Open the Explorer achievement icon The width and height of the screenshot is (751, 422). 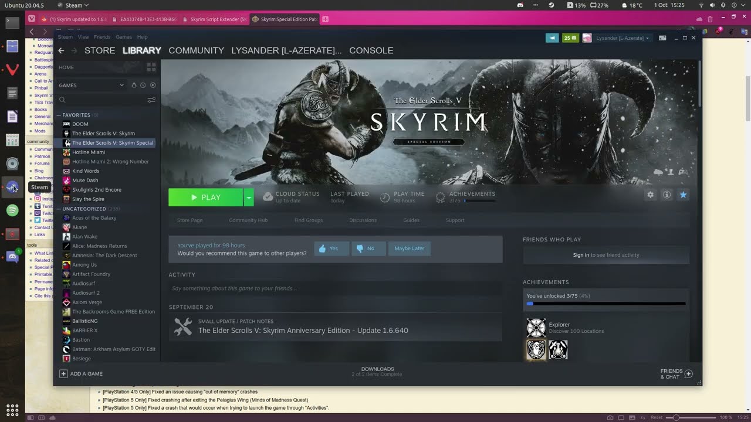click(536, 328)
